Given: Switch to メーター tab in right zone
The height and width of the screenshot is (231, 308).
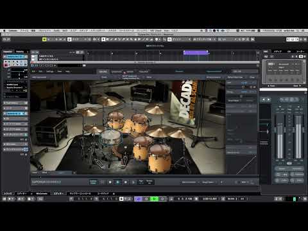Looking at the screenshot, I should pyautogui.click(x=300, y=51).
